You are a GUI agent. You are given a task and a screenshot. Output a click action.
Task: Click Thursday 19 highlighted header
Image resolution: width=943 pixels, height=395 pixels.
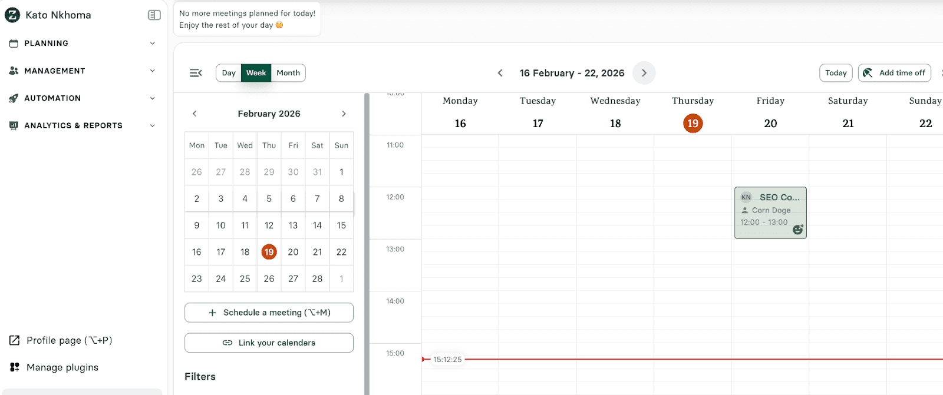(693, 112)
